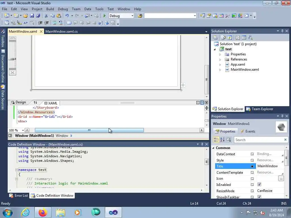Click the Navigate Backward toolbar icon

87,16
